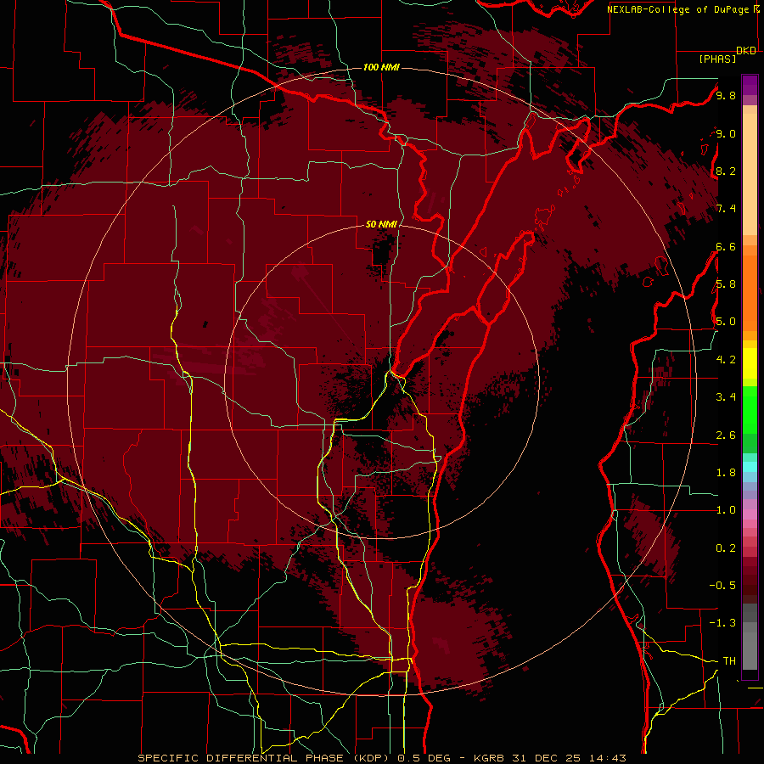Click the DKD label above the color scale
The height and width of the screenshot is (764, 764).
(x=746, y=51)
